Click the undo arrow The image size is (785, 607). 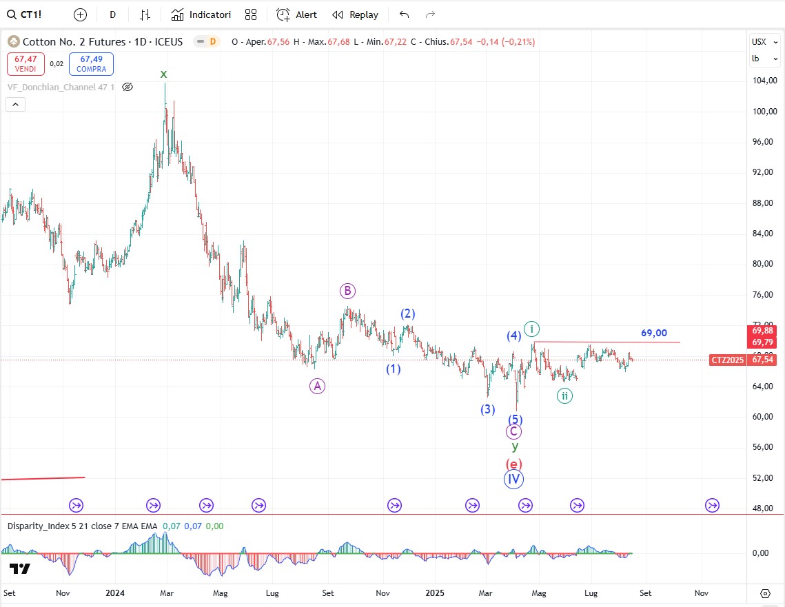[x=404, y=14]
